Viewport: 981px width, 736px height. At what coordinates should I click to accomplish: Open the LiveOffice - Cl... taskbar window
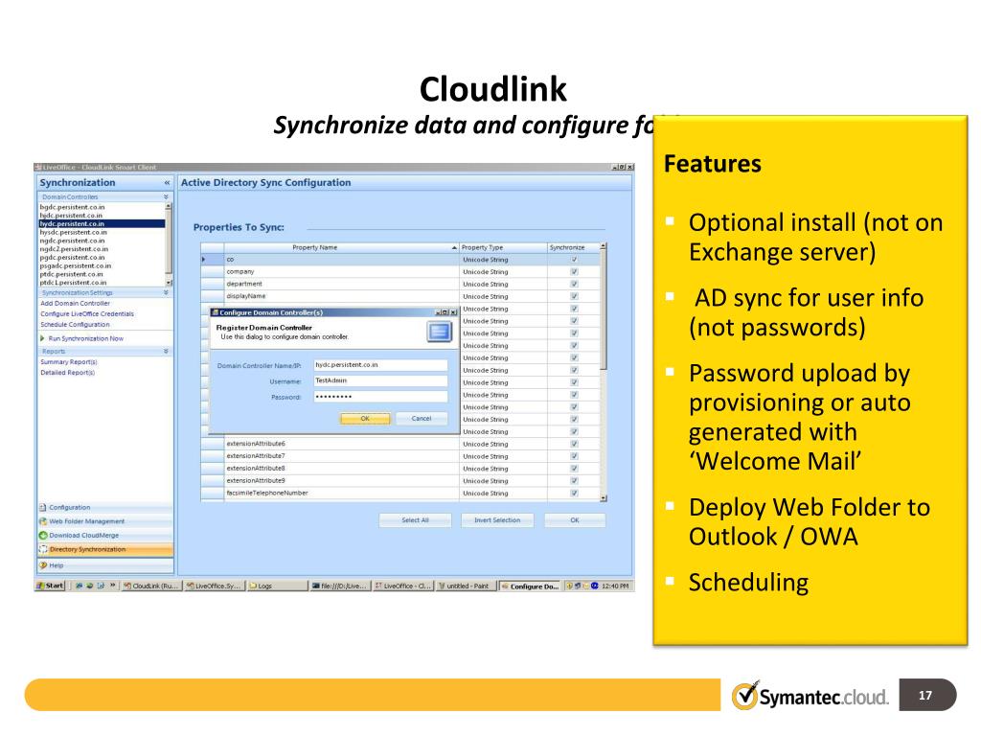[403, 586]
